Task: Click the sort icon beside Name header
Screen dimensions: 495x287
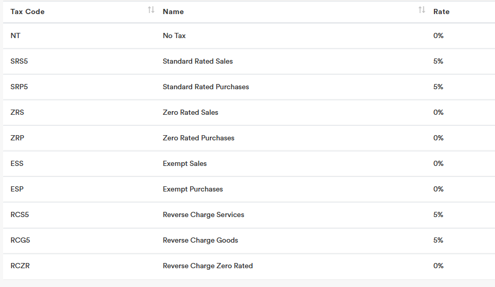Action: [422, 10]
